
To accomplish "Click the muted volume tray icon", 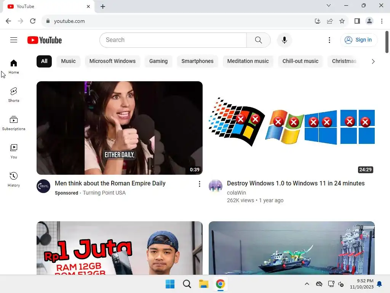I will point(341,284).
